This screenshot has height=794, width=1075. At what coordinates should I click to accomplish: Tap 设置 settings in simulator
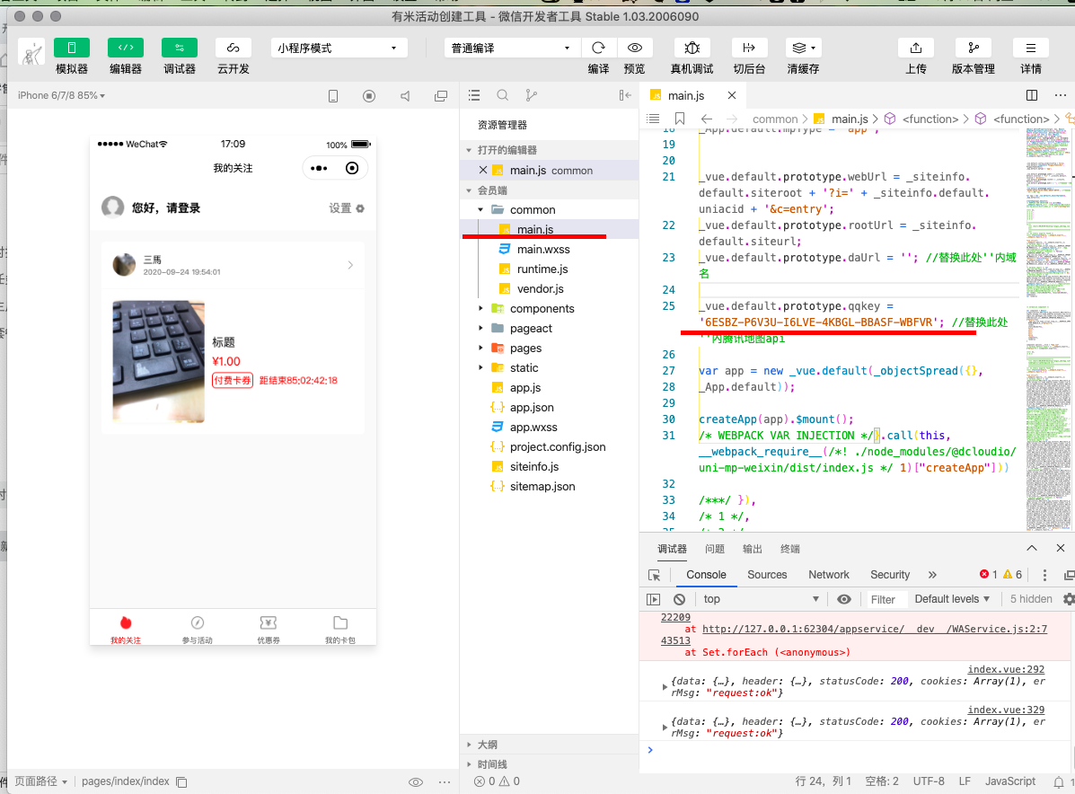pos(347,207)
